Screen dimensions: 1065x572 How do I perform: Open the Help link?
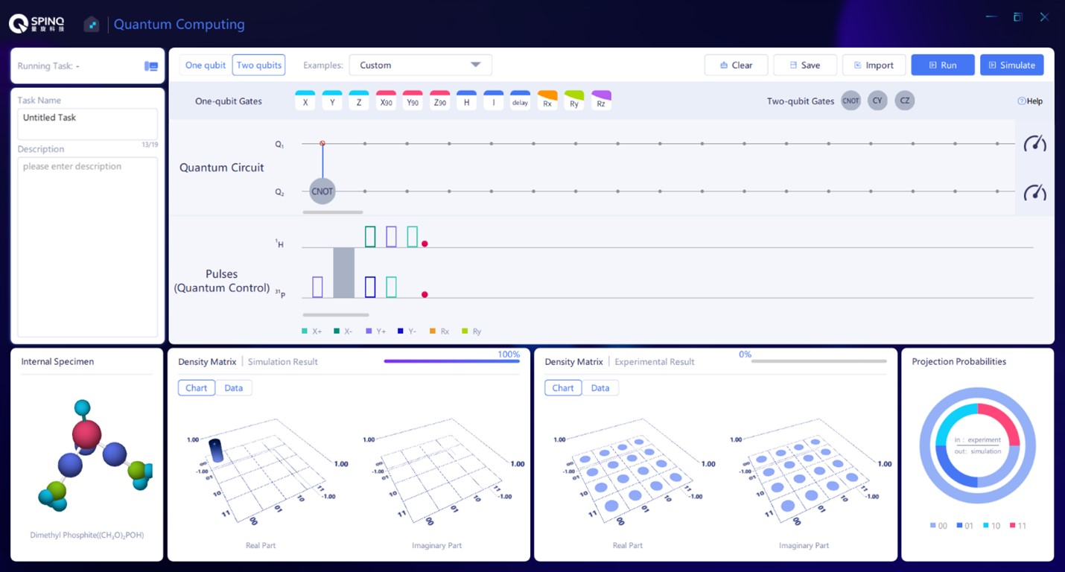pos(1030,101)
